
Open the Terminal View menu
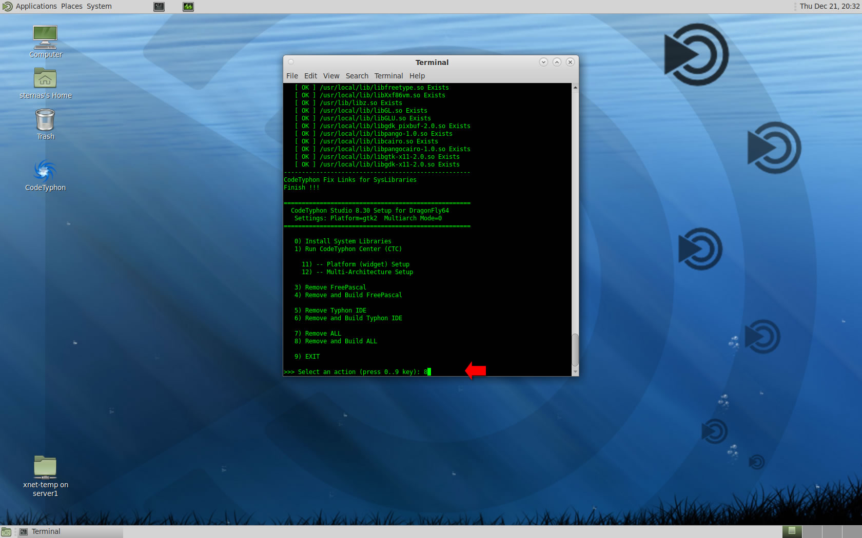[331, 76]
